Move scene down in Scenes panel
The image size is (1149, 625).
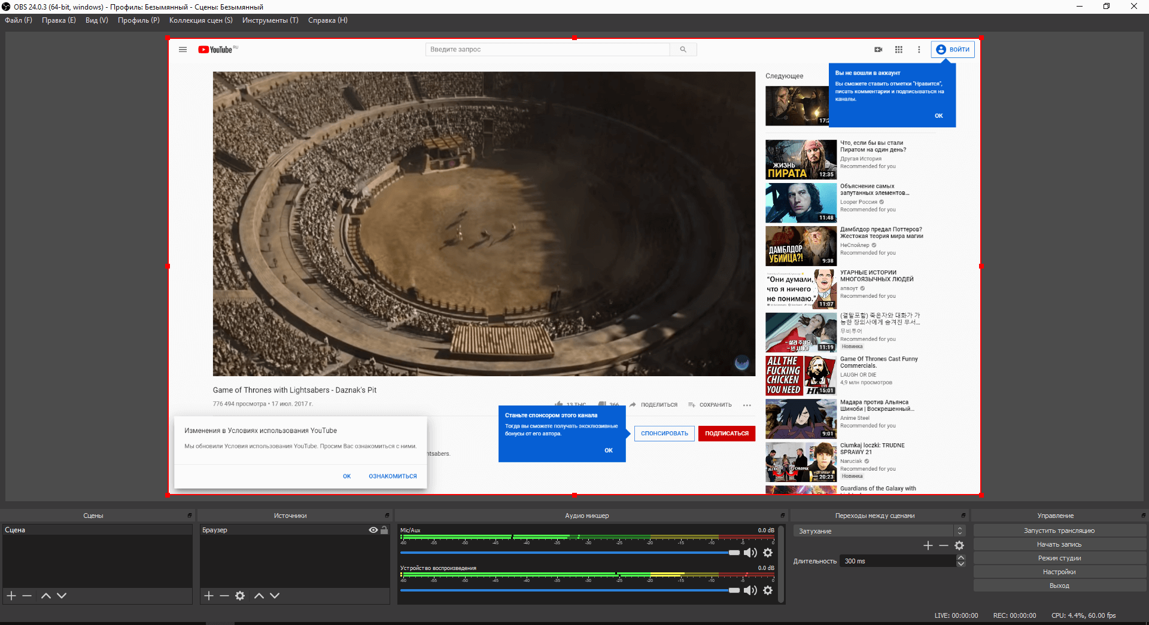coord(62,596)
